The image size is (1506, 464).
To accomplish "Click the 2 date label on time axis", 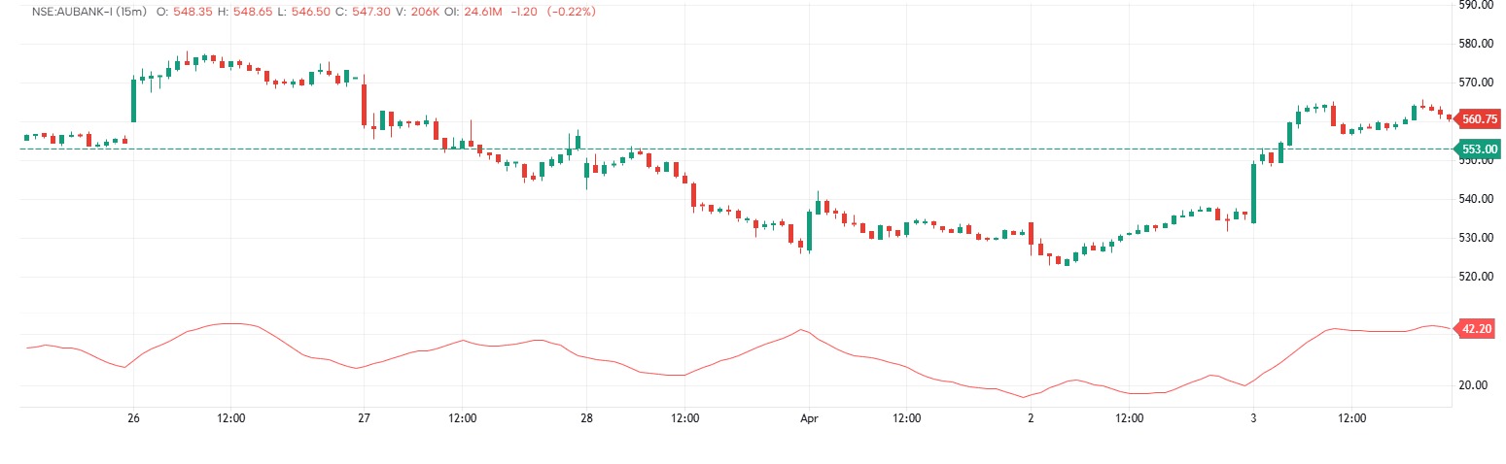I will tap(1032, 419).
